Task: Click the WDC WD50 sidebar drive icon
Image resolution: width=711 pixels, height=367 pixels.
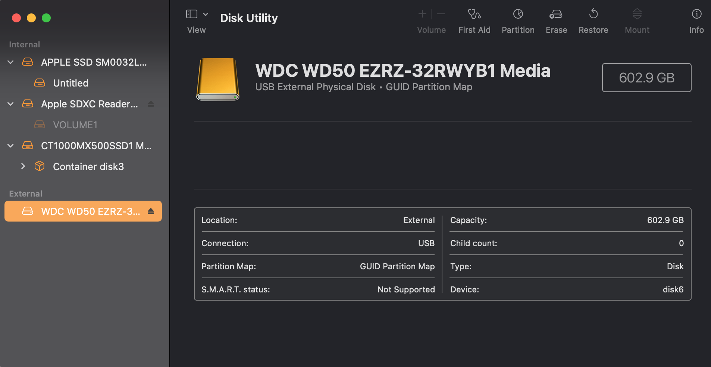Action: point(28,211)
